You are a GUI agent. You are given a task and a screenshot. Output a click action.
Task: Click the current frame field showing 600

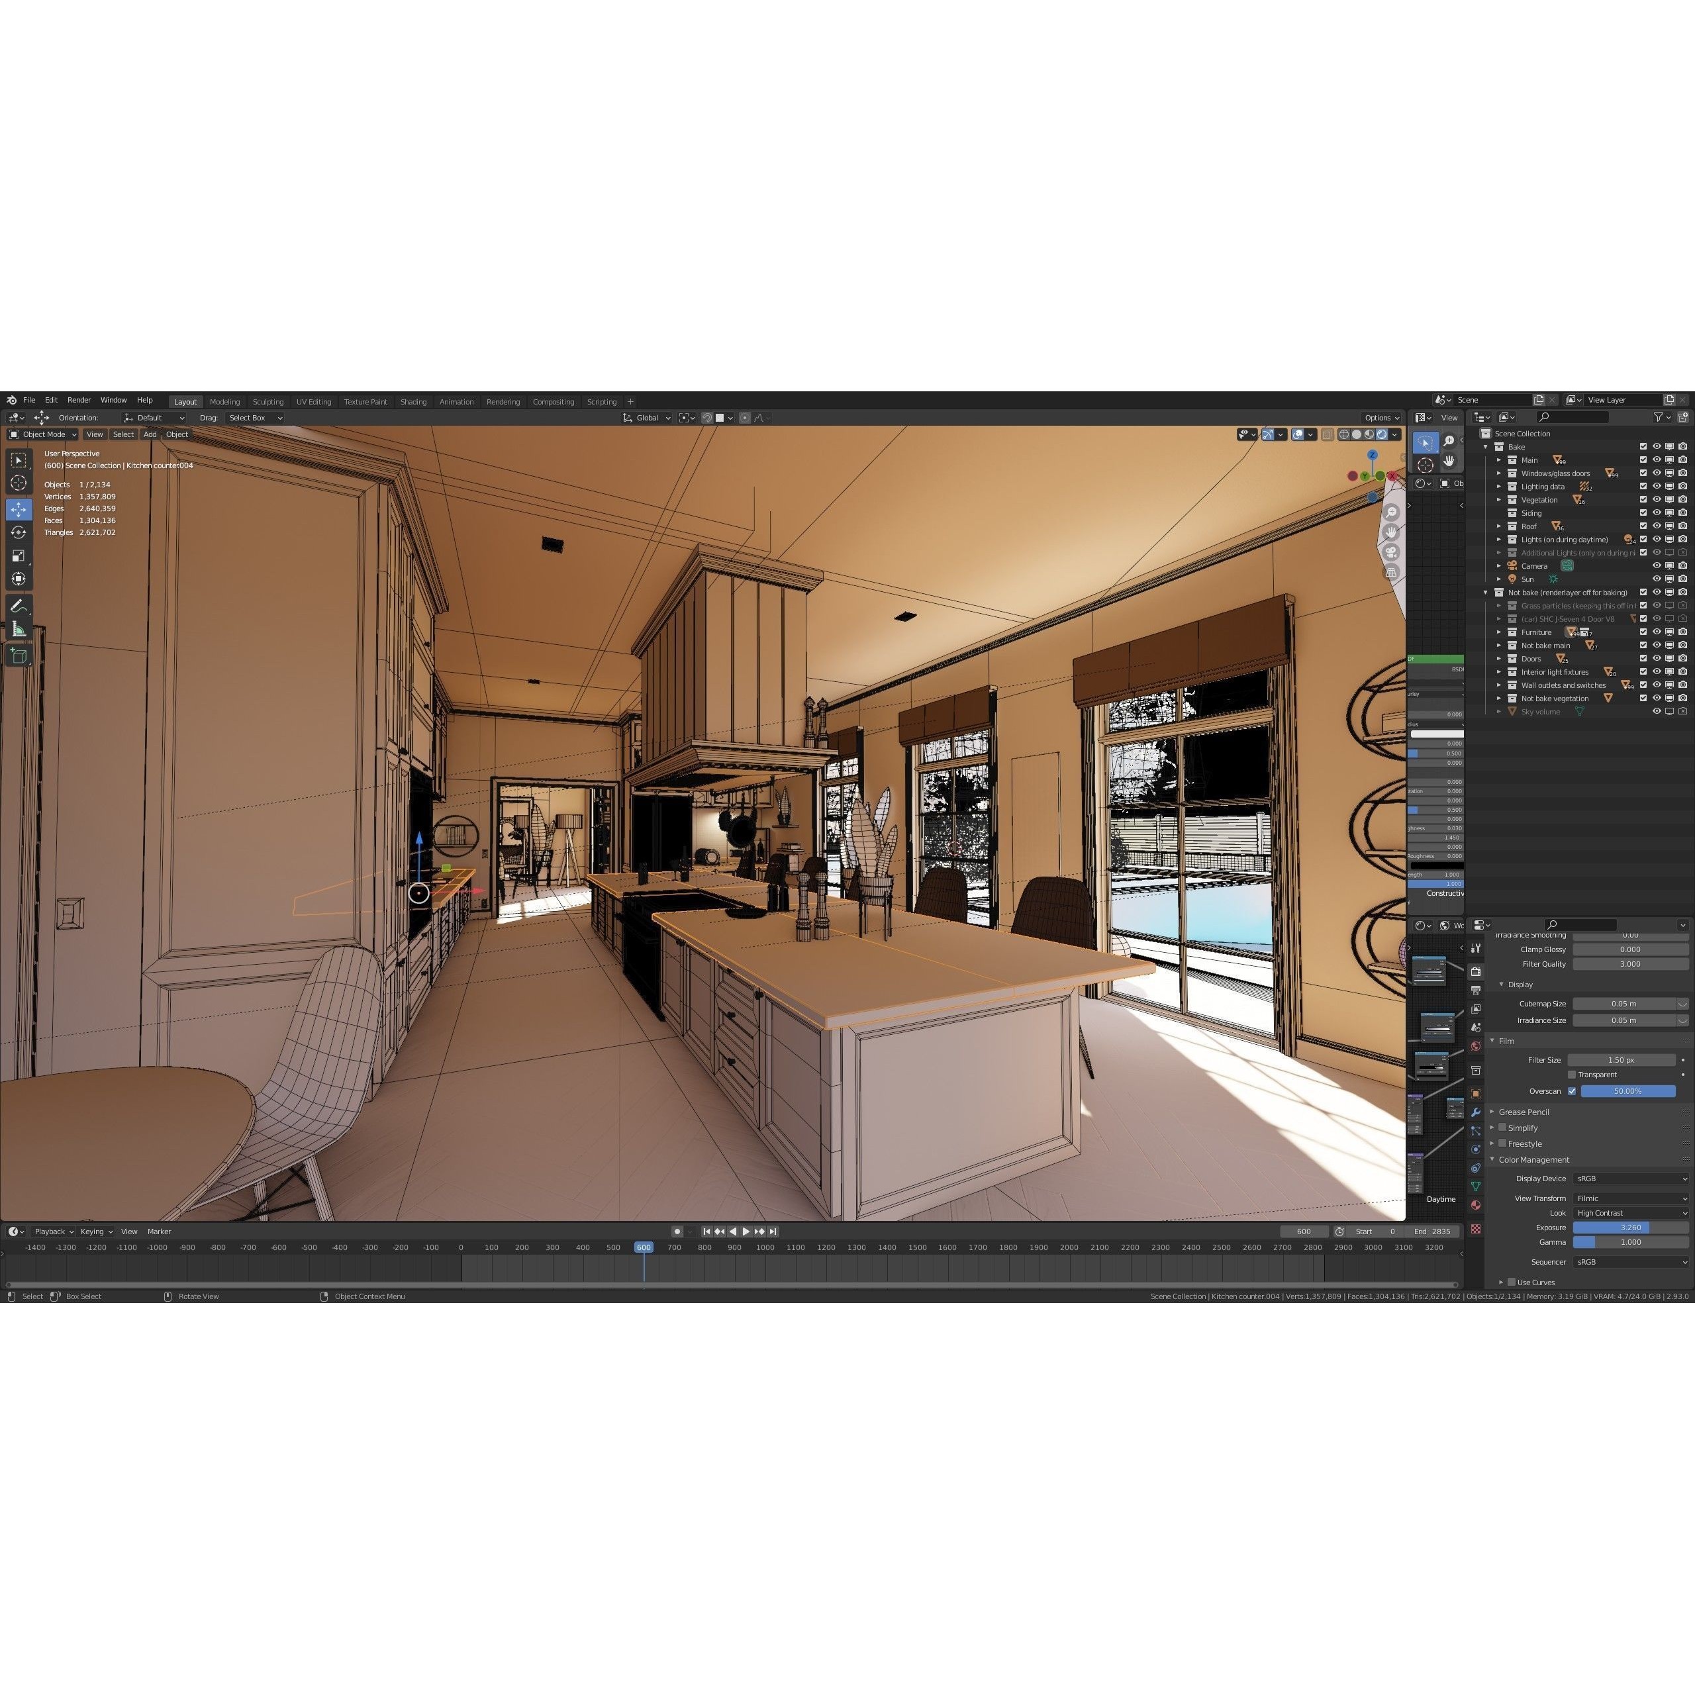[x=1304, y=1232]
